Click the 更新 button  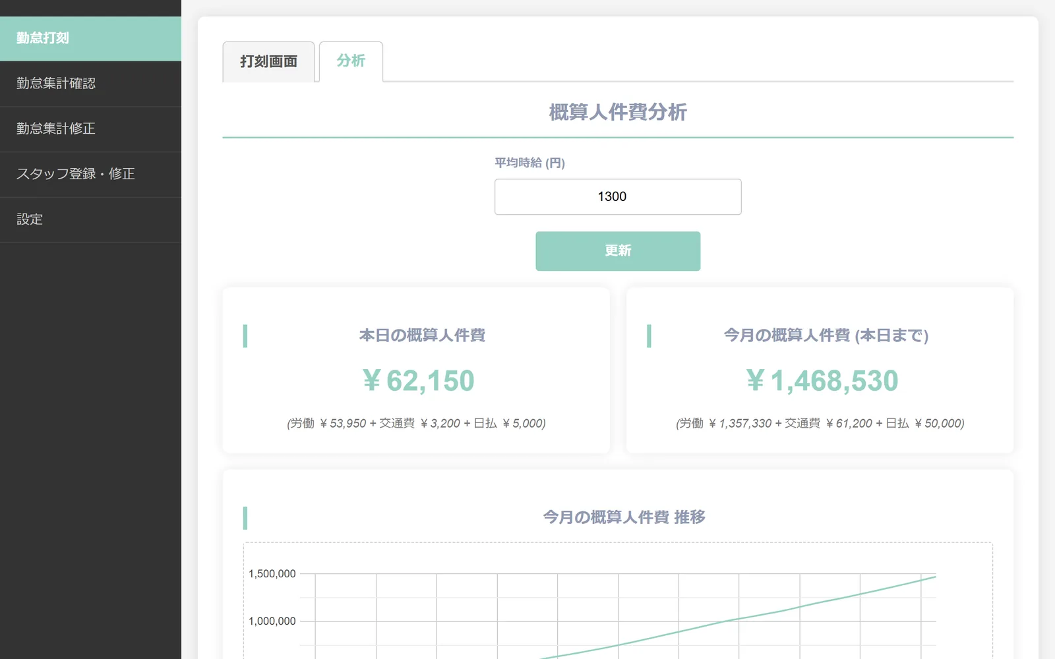pyautogui.click(x=618, y=251)
